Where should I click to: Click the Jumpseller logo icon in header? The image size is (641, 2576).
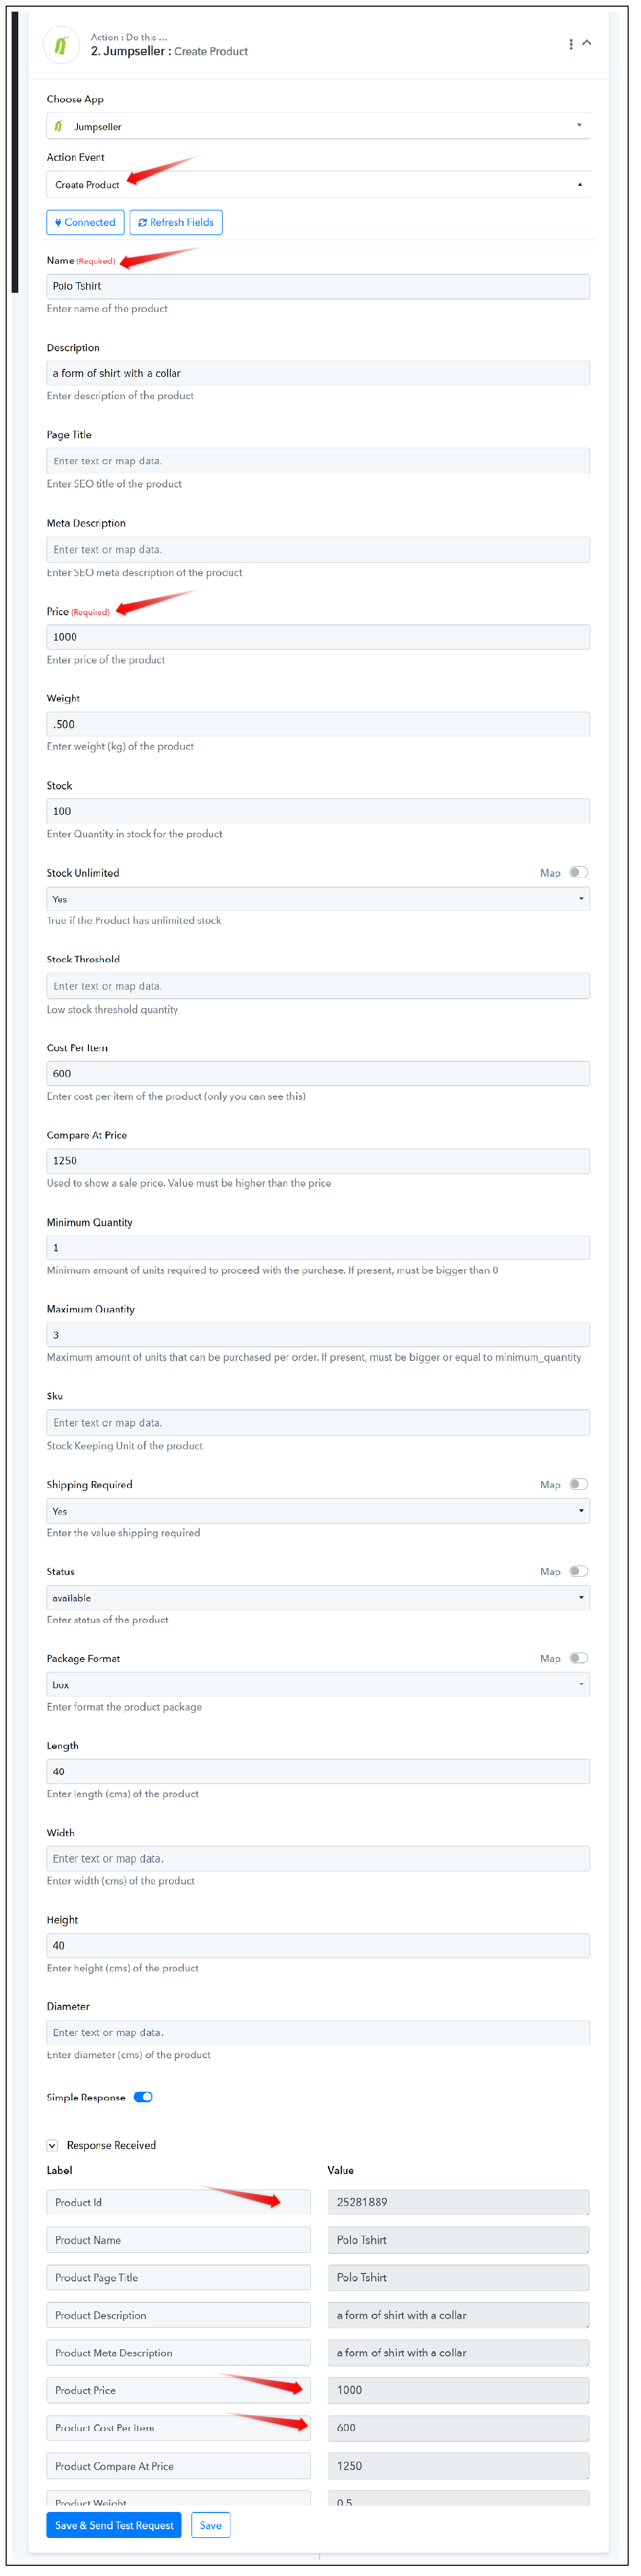pos(61,45)
